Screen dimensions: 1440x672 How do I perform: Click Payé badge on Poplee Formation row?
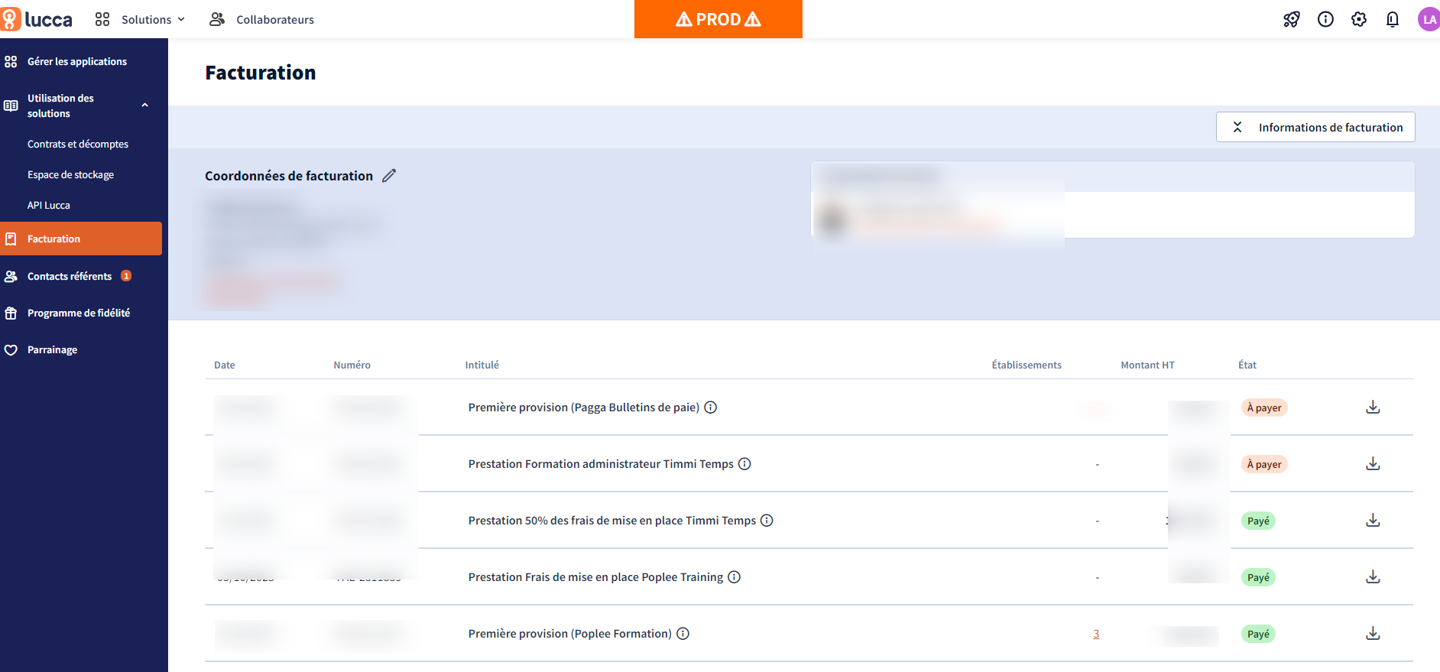[x=1258, y=634]
